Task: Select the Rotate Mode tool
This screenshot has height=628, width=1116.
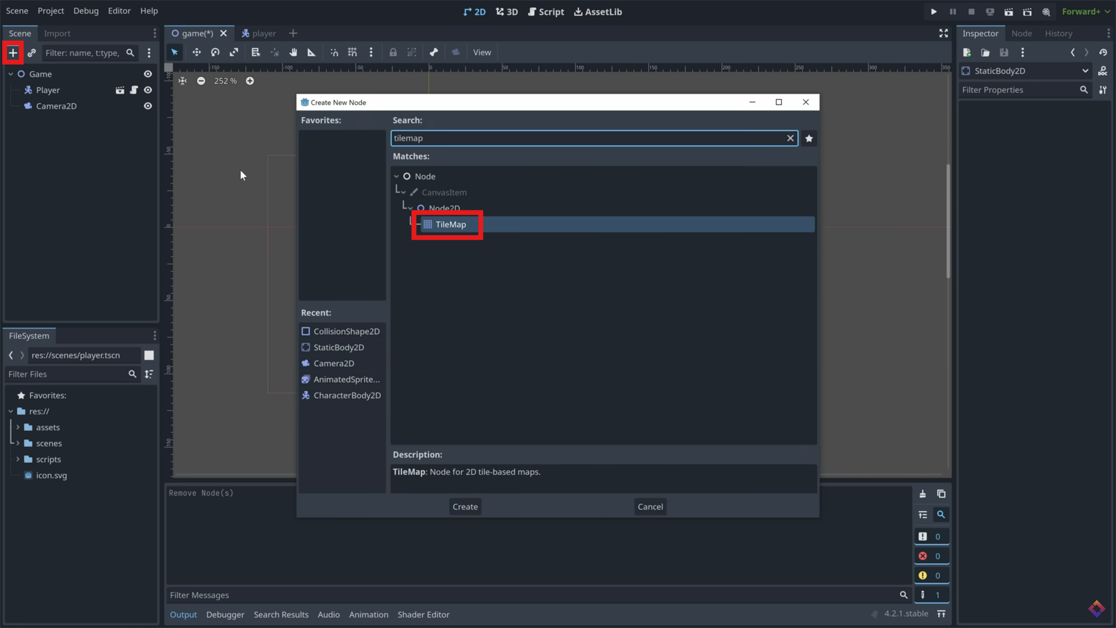Action: coord(215,52)
